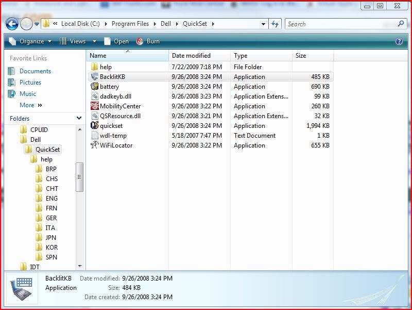Click the Pictures favorite link icon

(x=11, y=83)
